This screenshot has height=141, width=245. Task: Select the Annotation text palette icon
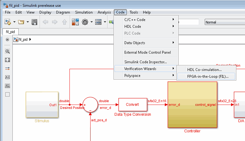tap(7, 77)
